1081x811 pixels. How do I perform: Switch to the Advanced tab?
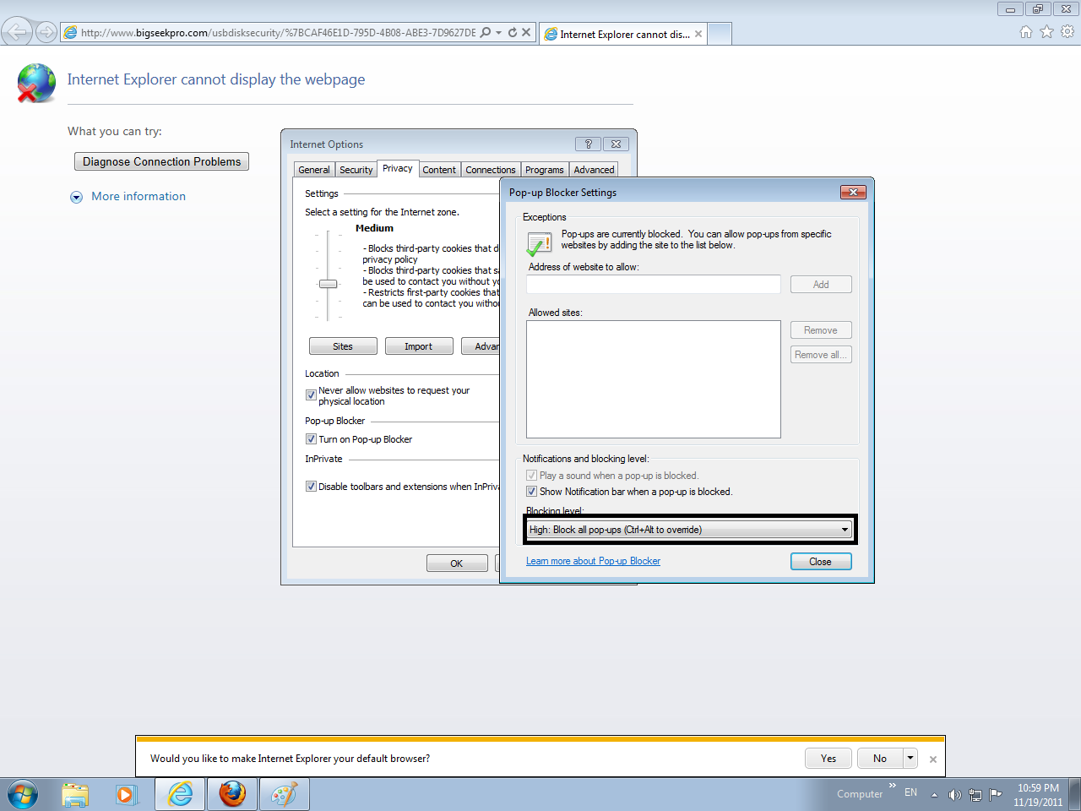click(595, 170)
